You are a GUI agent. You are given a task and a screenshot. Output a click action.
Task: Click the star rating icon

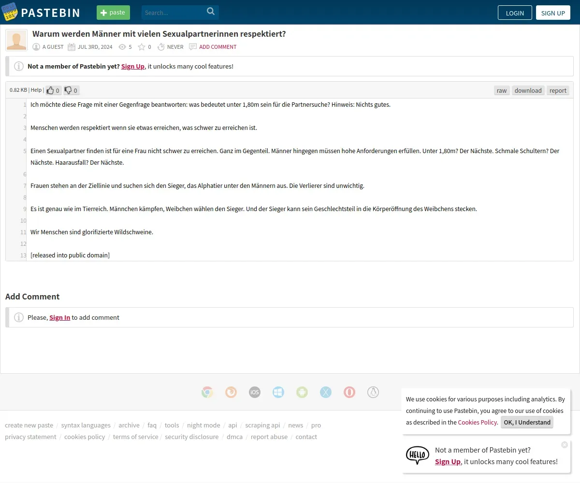[x=142, y=47]
